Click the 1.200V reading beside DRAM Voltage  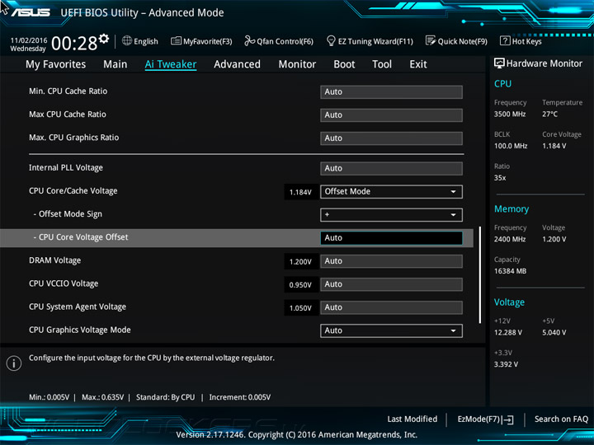300,262
